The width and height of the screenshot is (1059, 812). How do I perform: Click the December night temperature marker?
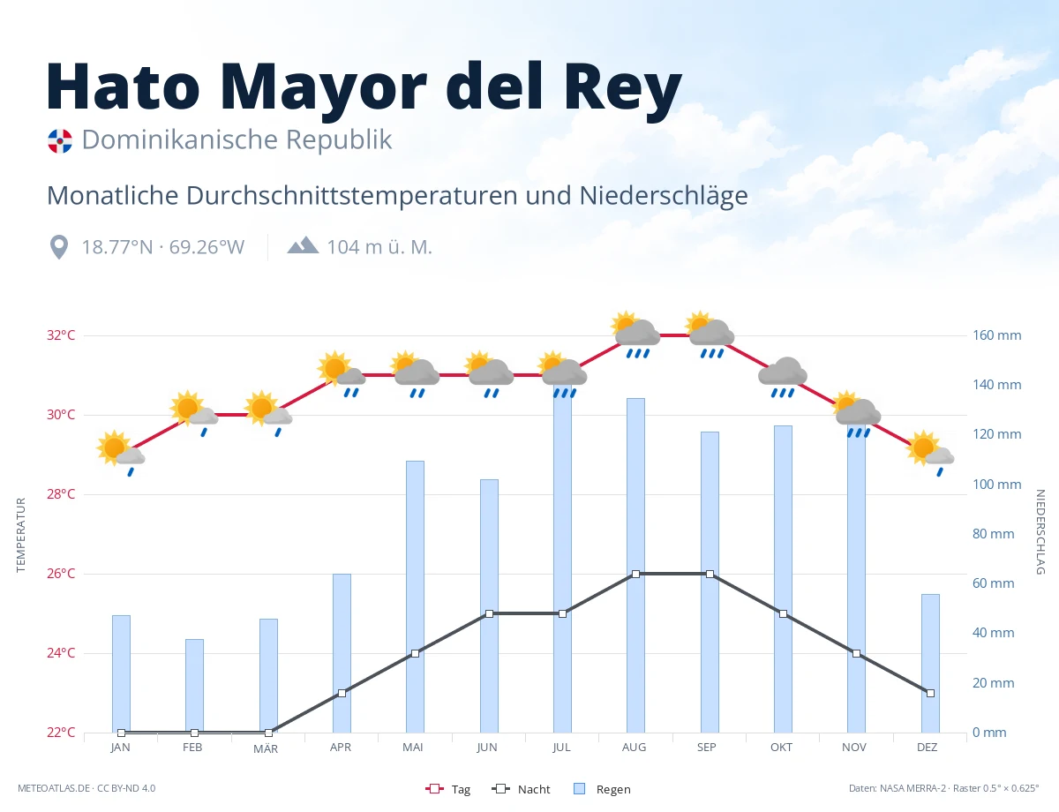[x=930, y=693]
